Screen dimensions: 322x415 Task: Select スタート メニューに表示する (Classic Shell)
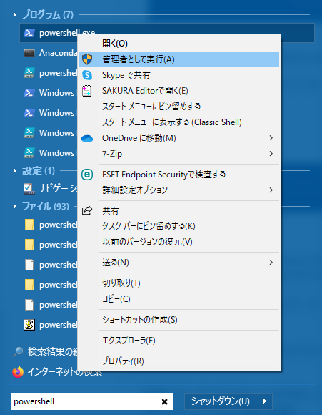[x=179, y=122]
